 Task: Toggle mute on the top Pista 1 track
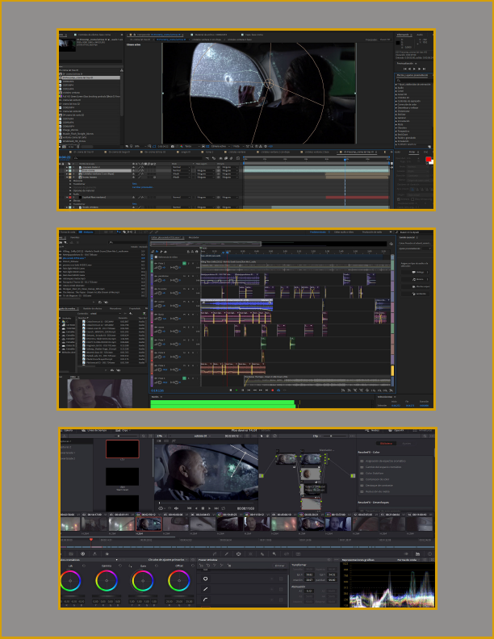(184, 264)
